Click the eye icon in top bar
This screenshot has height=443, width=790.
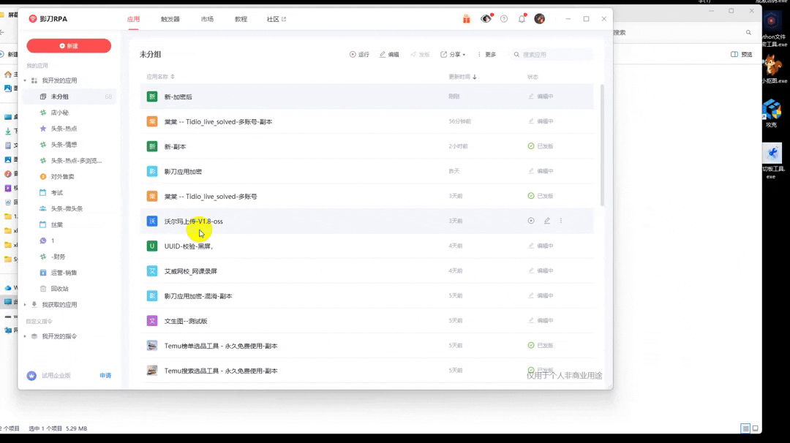486,19
